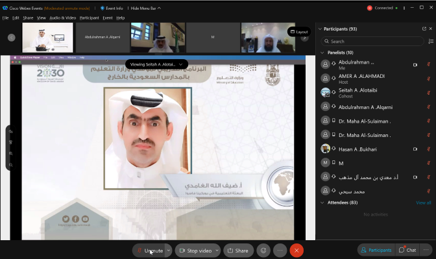Image resolution: width=436 pixels, height=259 pixels.
Task: Open the Audio & Video menu
Action: 62,18
